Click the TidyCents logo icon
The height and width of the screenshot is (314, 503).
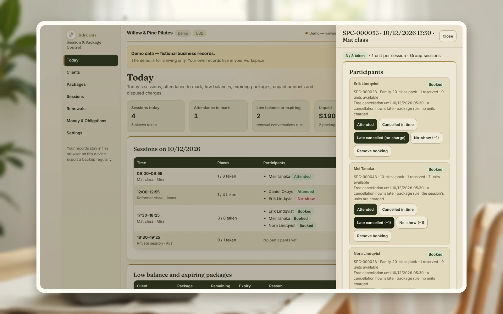pos(71,35)
